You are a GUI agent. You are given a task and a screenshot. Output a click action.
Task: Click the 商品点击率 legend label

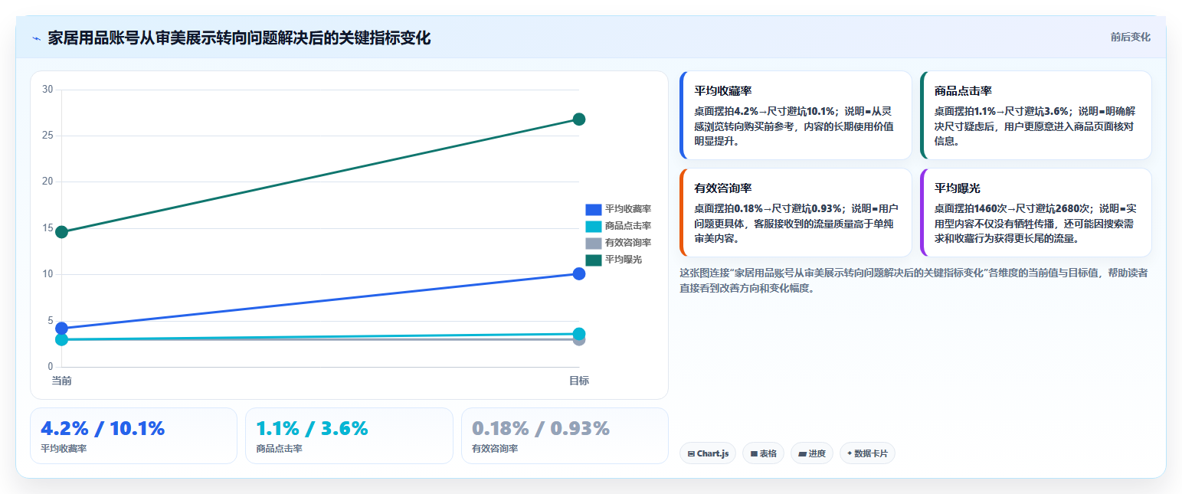(628, 226)
